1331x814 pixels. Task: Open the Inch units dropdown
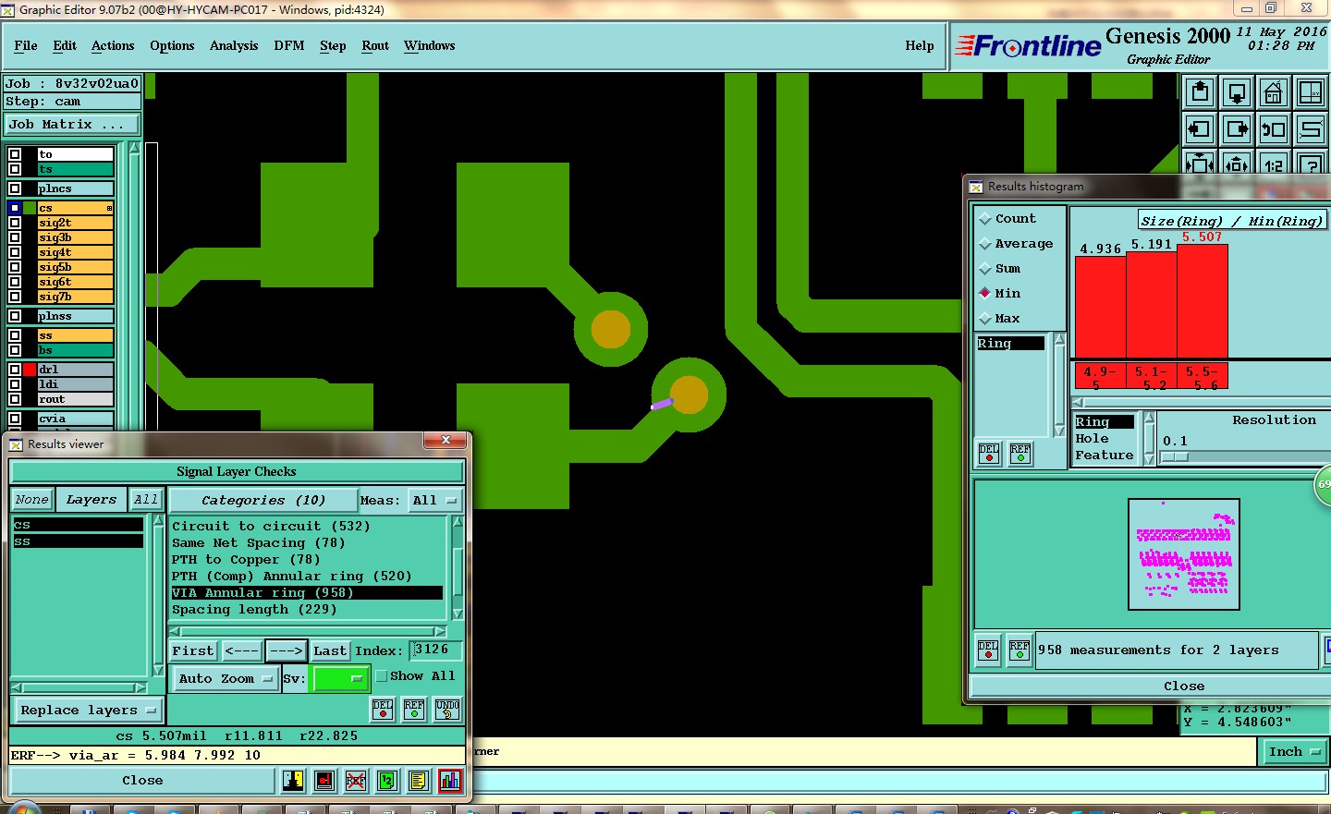coord(1293,752)
